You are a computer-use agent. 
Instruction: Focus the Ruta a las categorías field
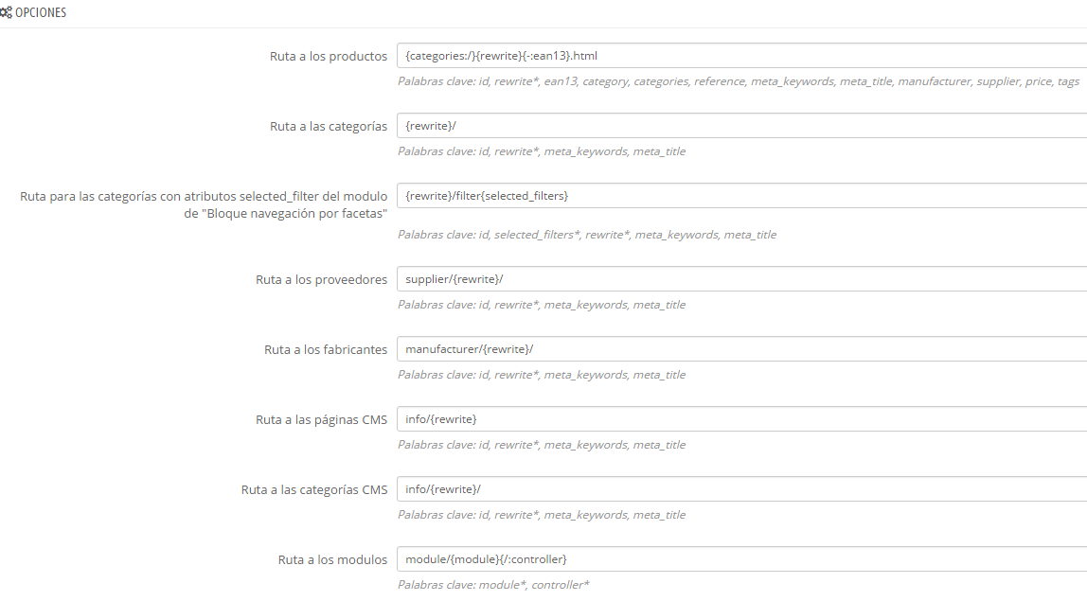tap(741, 126)
